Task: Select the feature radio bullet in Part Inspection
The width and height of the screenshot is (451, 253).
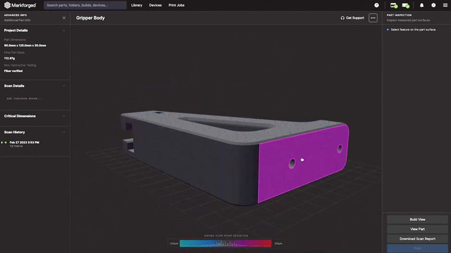Action: pos(388,30)
